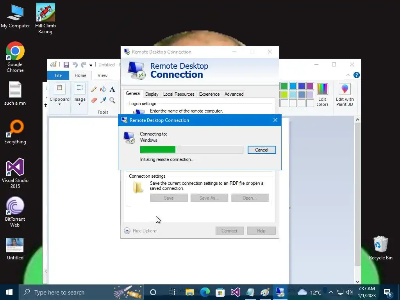Image resolution: width=400 pixels, height=300 pixels.
Task: Click the Save As... button
Action: [x=209, y=198]
